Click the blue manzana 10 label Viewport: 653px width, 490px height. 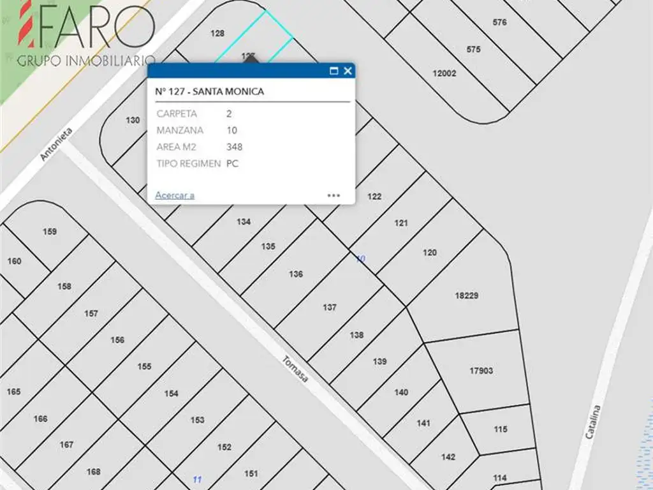(x=361, y=259)
